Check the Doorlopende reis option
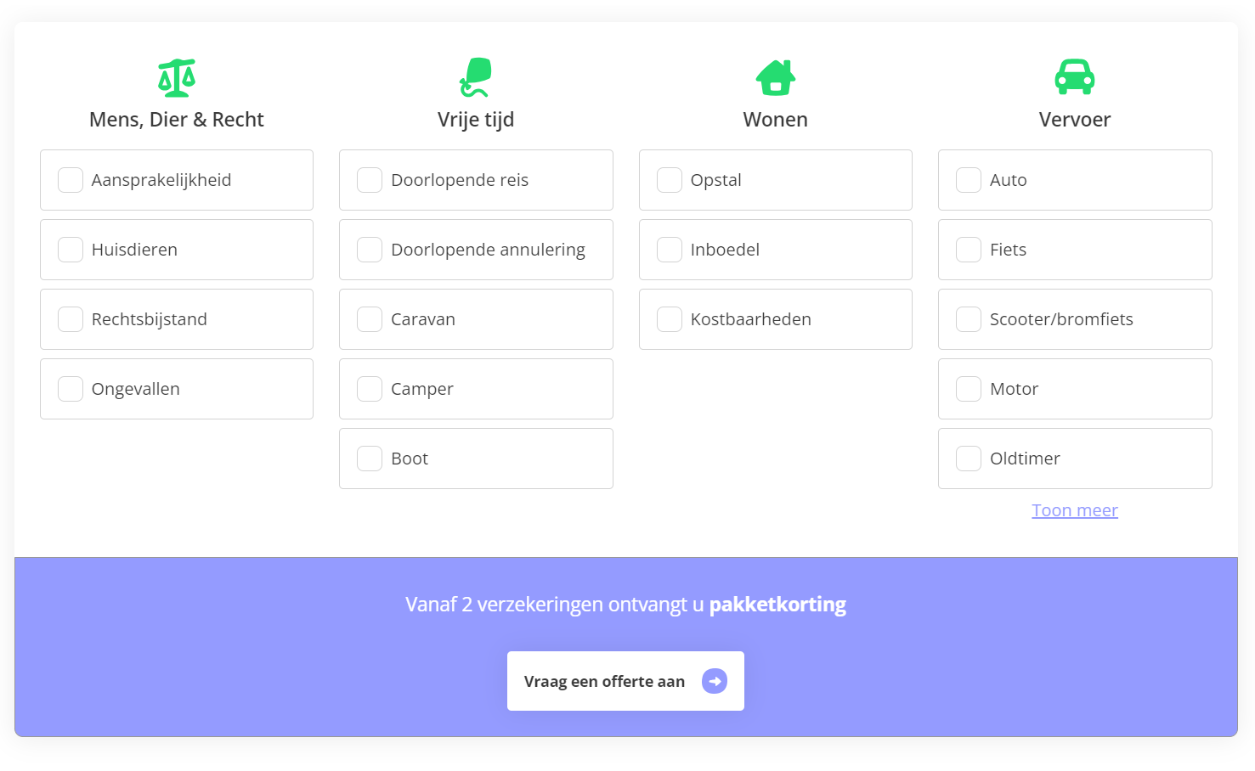This screenshot has height=771, width=1255. (370, 180)
